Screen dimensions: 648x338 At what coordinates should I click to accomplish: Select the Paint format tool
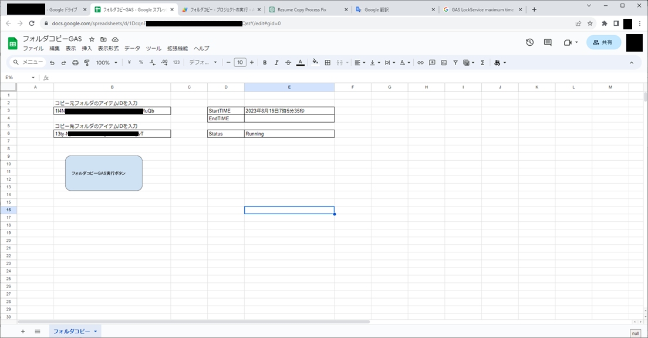point(86,62)
